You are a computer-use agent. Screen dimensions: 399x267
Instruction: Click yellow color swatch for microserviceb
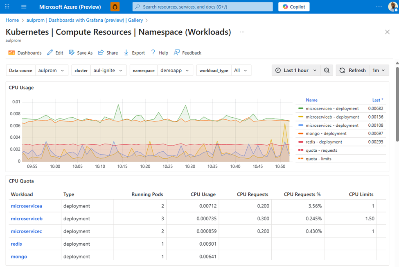[301, 117]
